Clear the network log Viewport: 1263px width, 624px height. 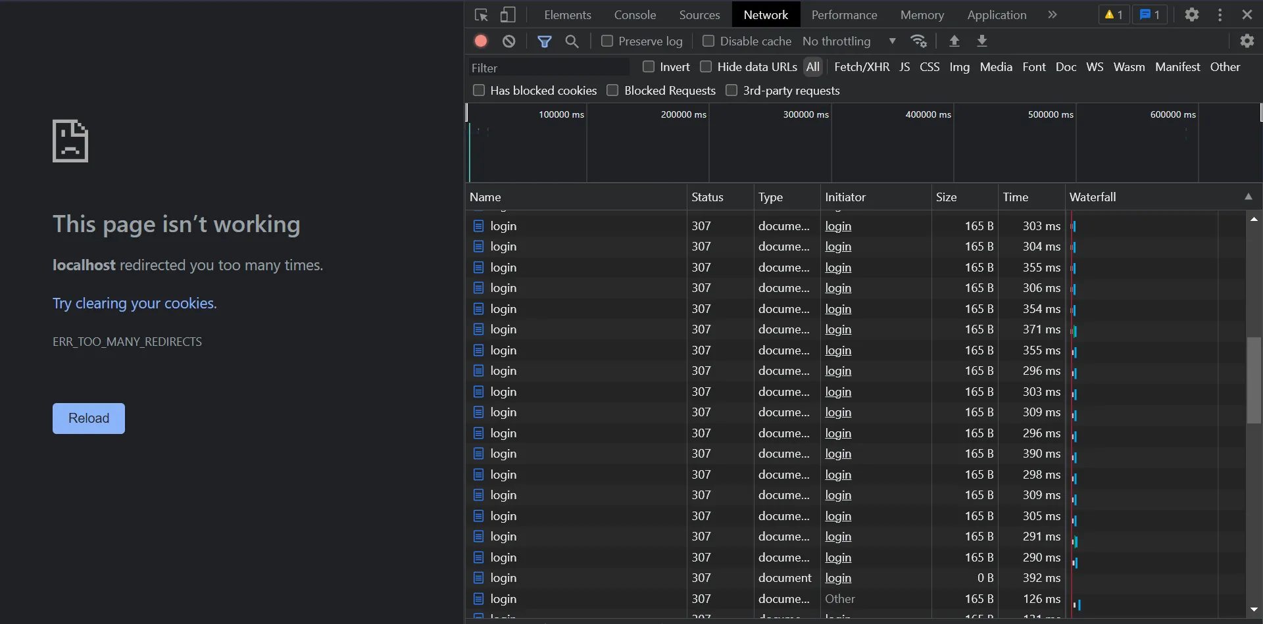[508, 41]
